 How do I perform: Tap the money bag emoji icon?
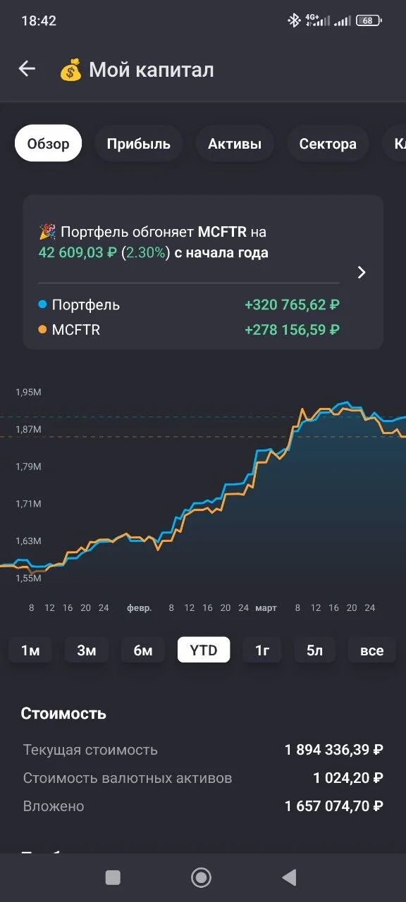click(x=70, y=70)
